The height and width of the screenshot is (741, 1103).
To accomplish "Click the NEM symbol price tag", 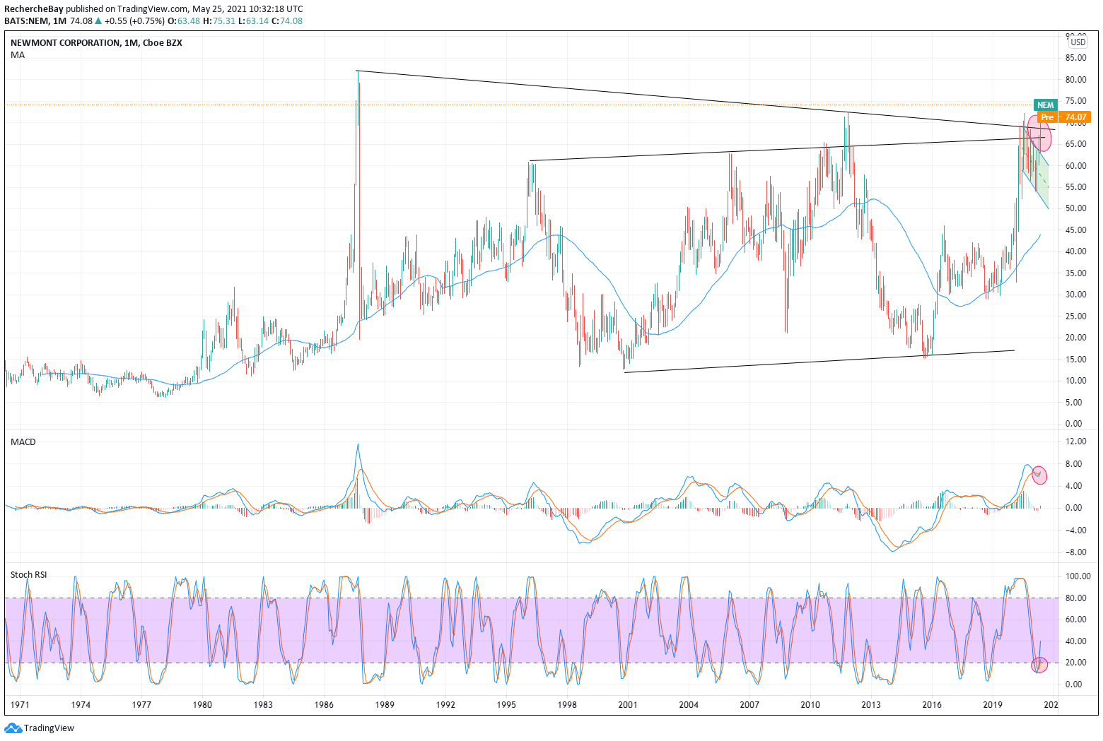I will [1045, 105].
